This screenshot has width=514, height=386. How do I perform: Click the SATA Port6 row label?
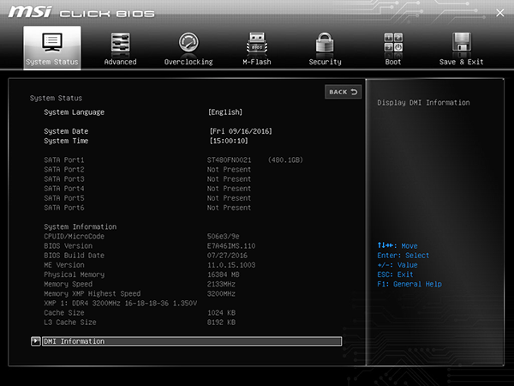(64, 208)
